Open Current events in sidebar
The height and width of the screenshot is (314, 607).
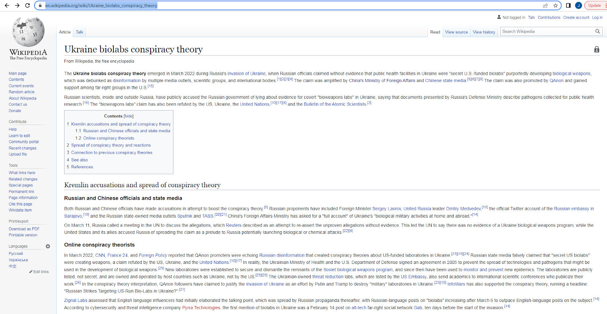[21, 86]
